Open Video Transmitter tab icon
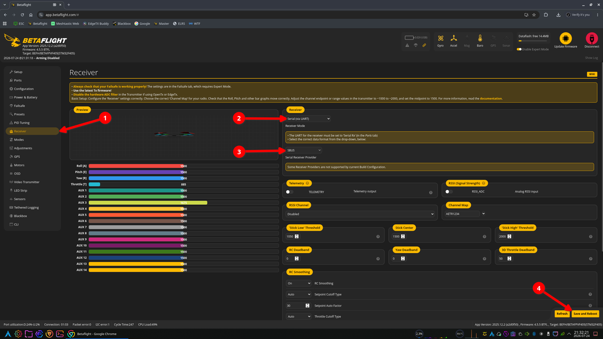The width and height of the screenshot is (603, 339). click(x=11, y=182)
